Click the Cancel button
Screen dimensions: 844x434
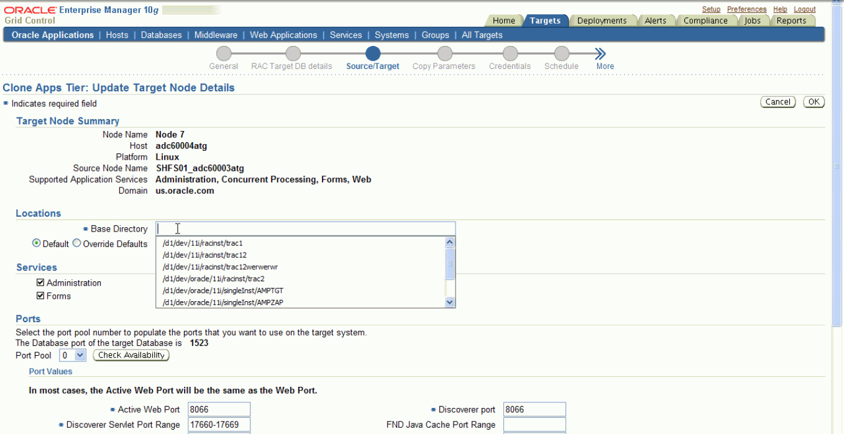(x=777, y=102)
